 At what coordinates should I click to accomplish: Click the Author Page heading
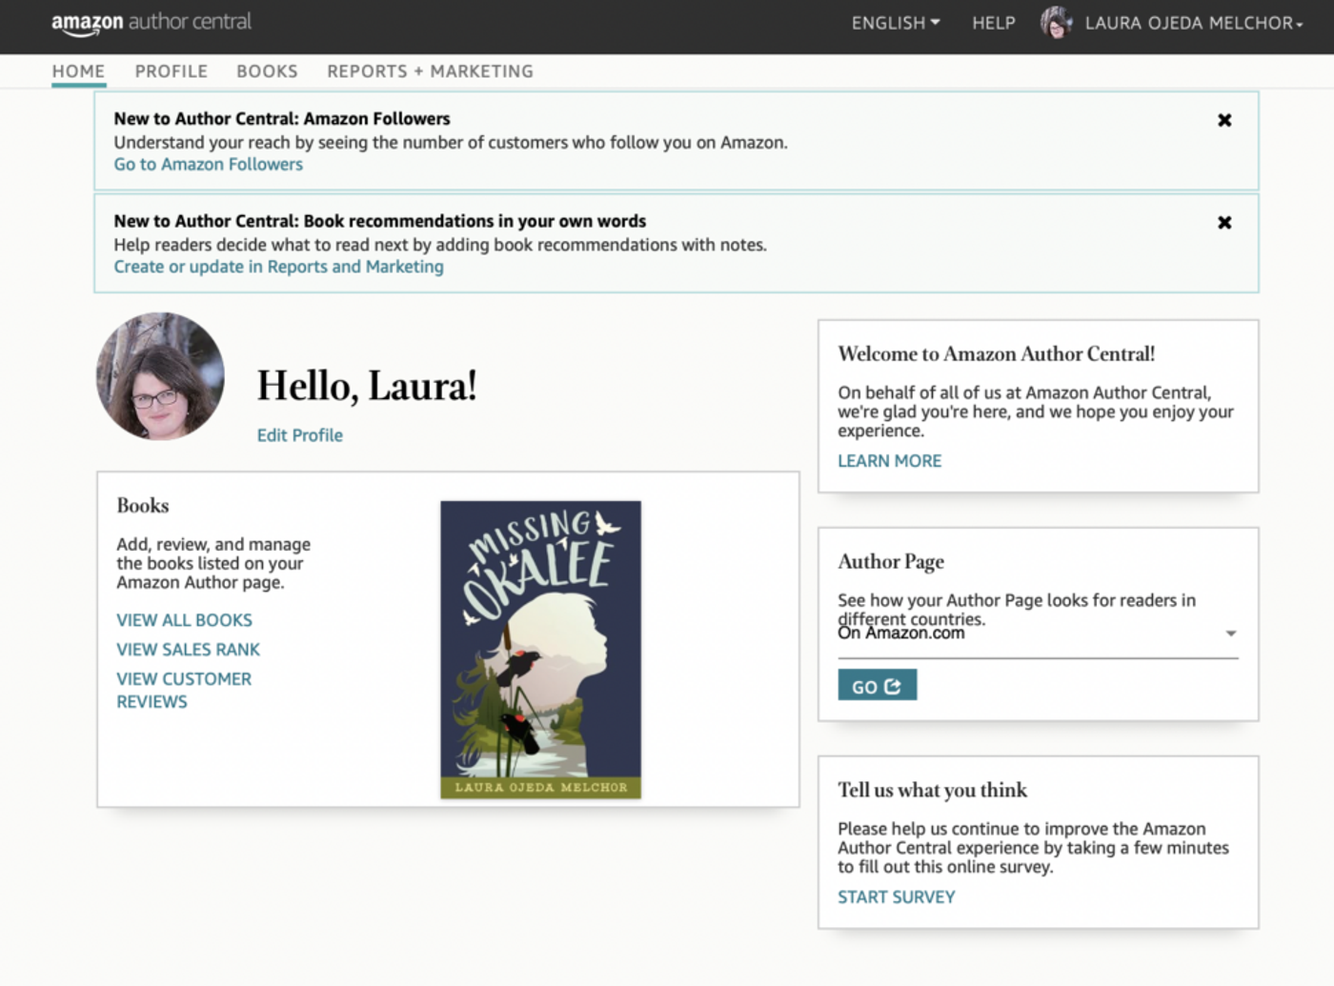(x=891, y=562)
